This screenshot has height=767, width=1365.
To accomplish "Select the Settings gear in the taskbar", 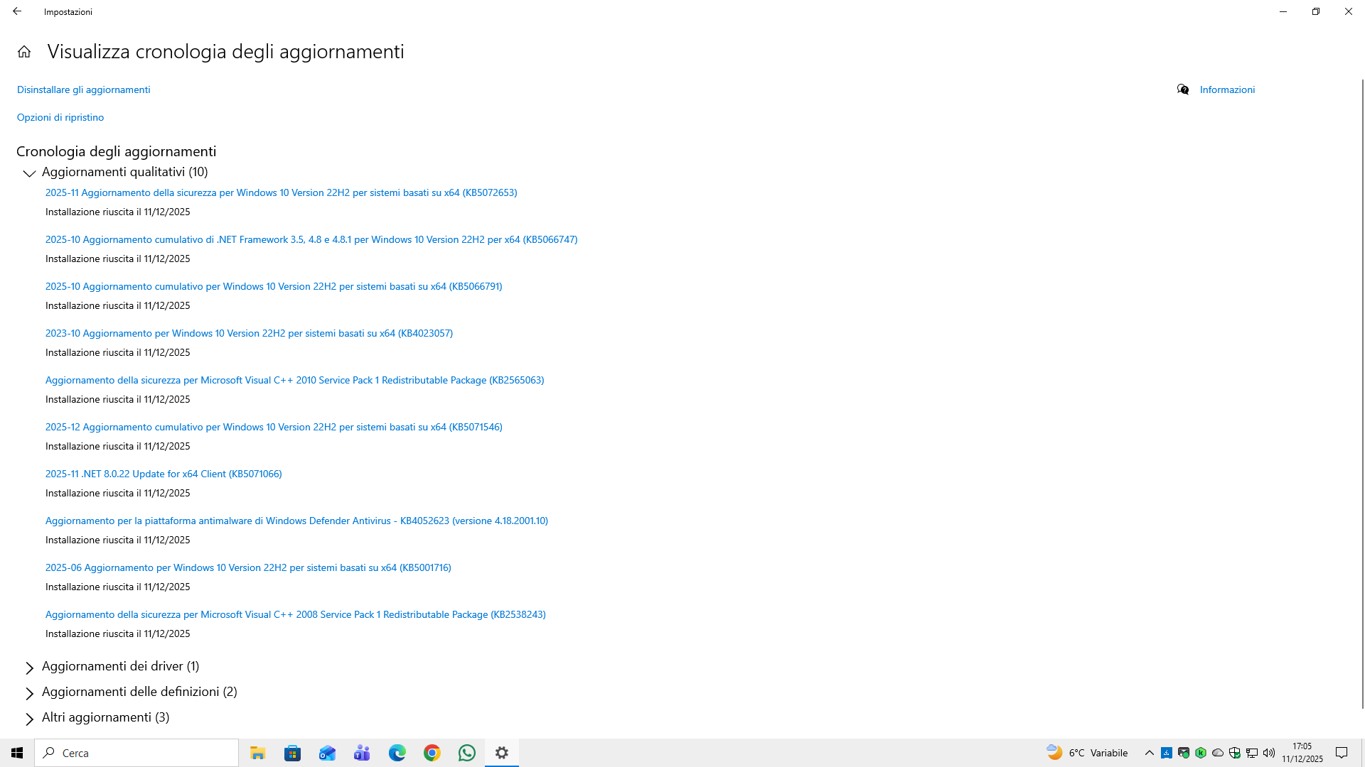I will click(502, 753).
